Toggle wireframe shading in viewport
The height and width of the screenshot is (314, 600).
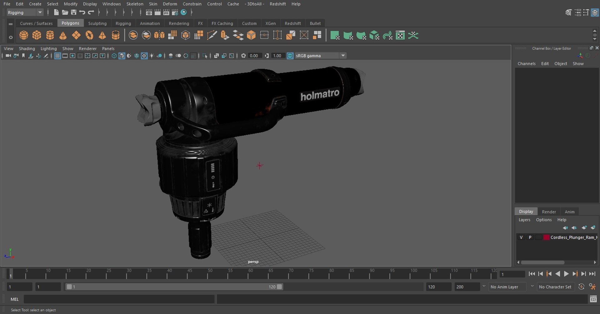(x=114, y=56)
